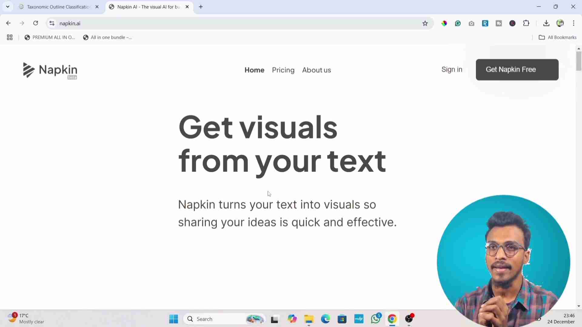The width and height of the screenshot is (582, 327).
Task: Toggle the bookmark star for napkin.ai
Action: pos(425,23)
